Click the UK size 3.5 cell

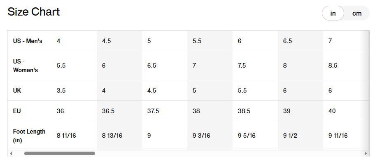pyautogui.click(x=61, y=91)
